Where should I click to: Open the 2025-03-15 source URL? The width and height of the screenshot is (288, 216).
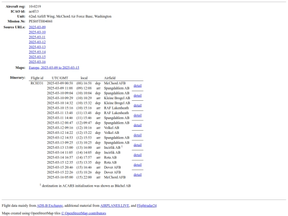(37, 57)
